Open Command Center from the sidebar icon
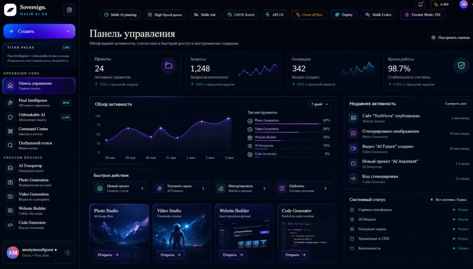Viewport: 473px width, 269px height. click(10, 131)
